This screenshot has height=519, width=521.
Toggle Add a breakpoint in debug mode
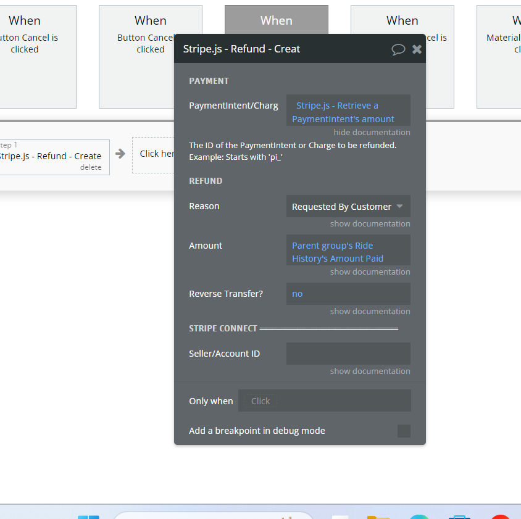tap(404, 431)
